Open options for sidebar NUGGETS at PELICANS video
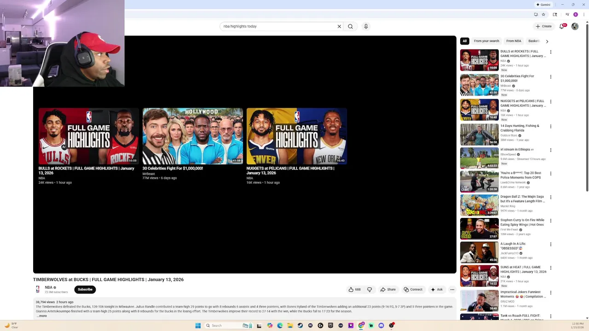The width and height of the screenshot is (589, 331). point(550,102)
